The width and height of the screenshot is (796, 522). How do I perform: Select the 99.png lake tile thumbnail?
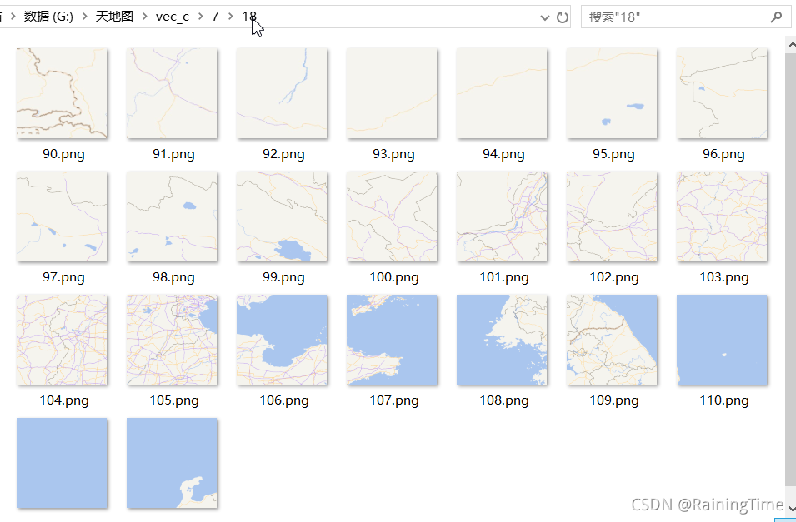(282, 216)
